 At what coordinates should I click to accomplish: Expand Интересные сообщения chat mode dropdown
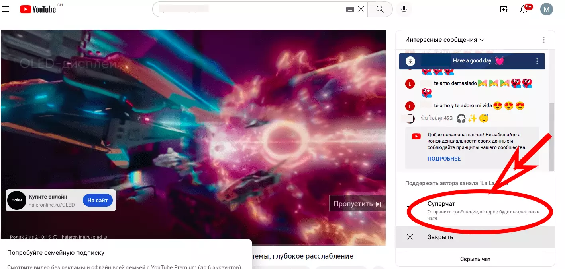pyautogui.click(x=445, y=40)
